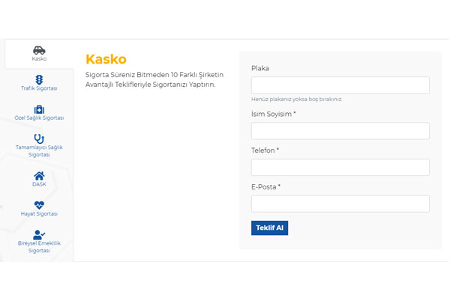
Task: Switch to the DASK tab label
Action: pos(39,184)
